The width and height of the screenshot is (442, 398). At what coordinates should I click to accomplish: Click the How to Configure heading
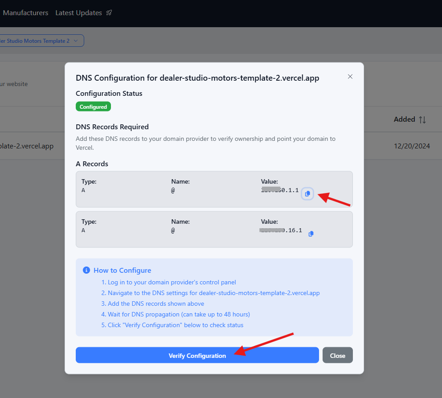123,271
